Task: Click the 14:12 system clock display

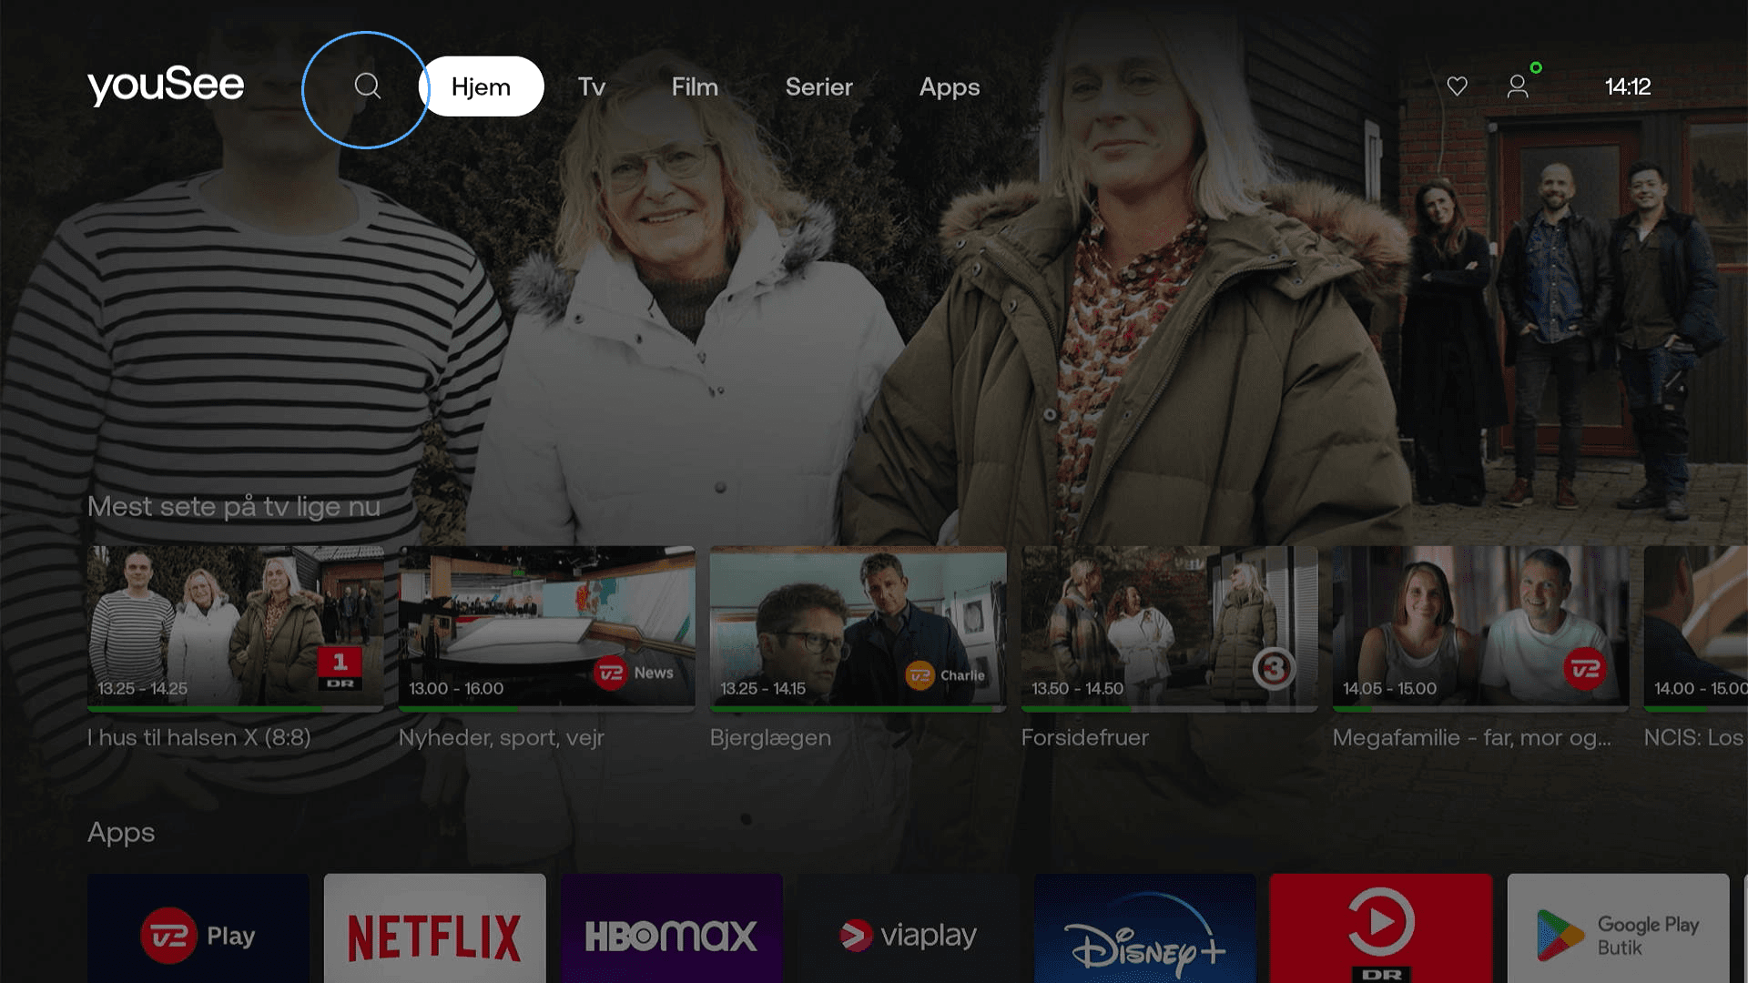Action: tap(1627, 86)
